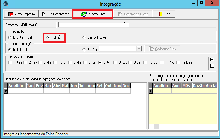Image resolution: width=220 pixels, height=139 pixels.
Task: Select the row pointer in summary grid
Action: 6,91
